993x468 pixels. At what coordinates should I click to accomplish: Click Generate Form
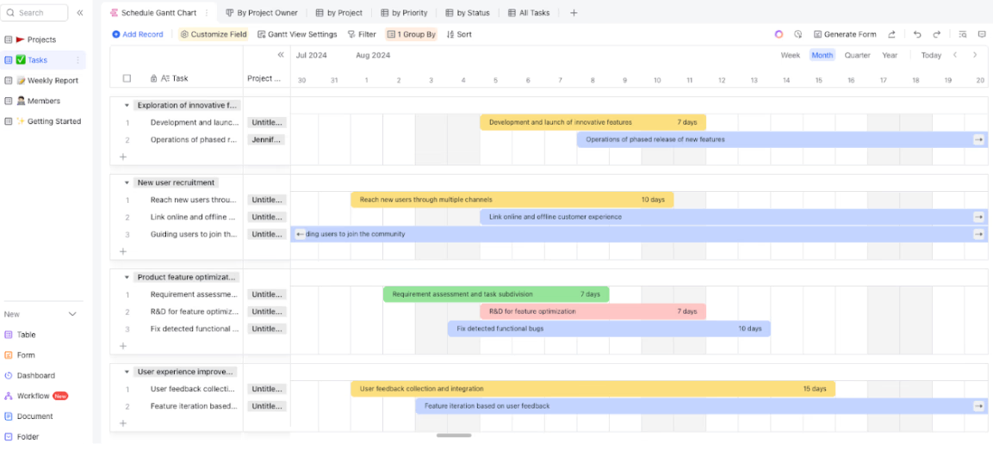pos(845,34)
